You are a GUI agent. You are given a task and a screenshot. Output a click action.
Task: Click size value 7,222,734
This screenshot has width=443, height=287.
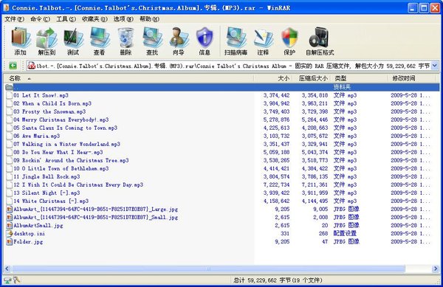tap(276, 185)
